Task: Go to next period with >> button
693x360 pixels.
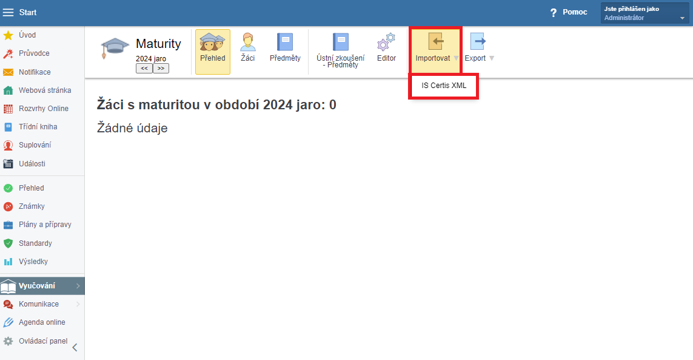Action: pos(161,69)
